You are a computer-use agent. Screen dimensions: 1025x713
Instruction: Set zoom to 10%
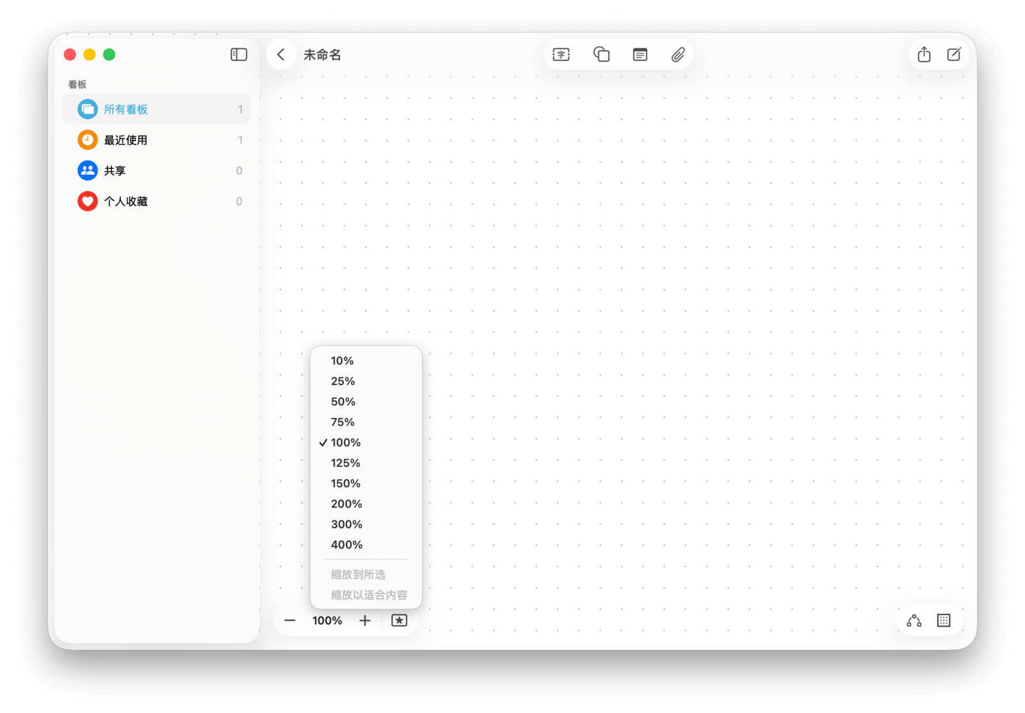(x=366, y=361)
